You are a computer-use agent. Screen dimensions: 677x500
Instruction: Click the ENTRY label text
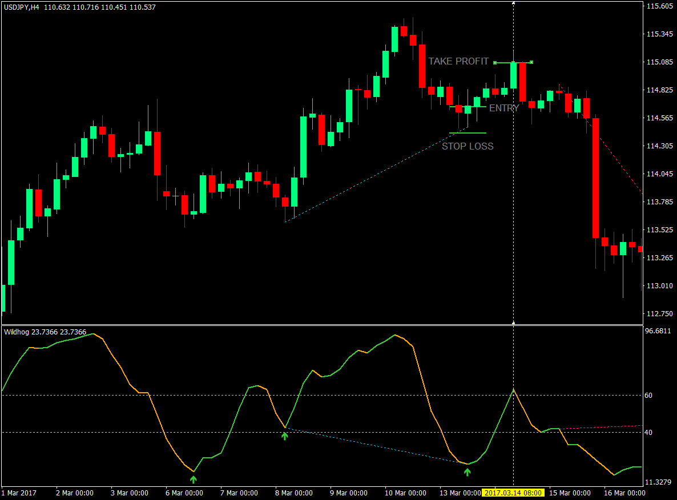point(505,108)
